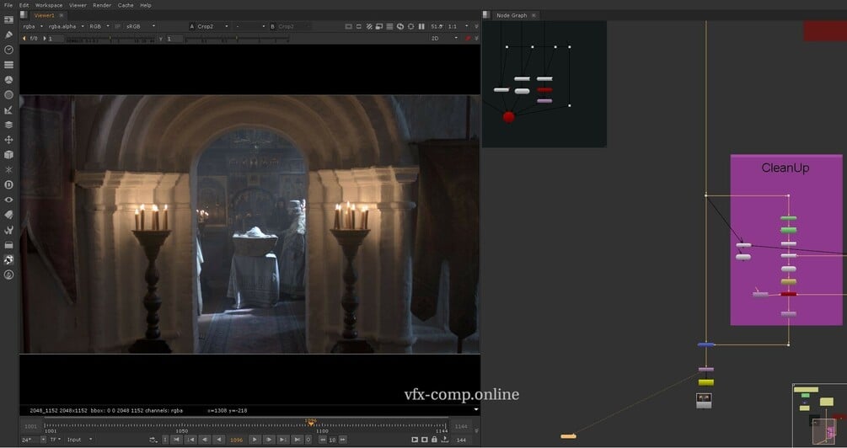The height and width of the screenshot is (448, 847).
Task: Open the Draw nodes menu (brush icon)
Action: tap(8, 35)
